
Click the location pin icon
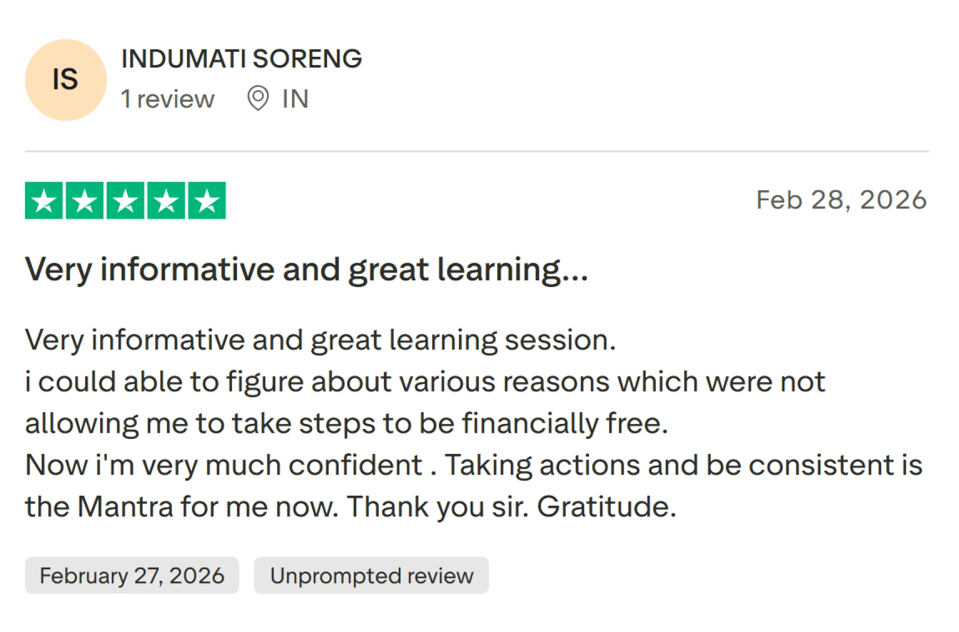click(258, 98)
